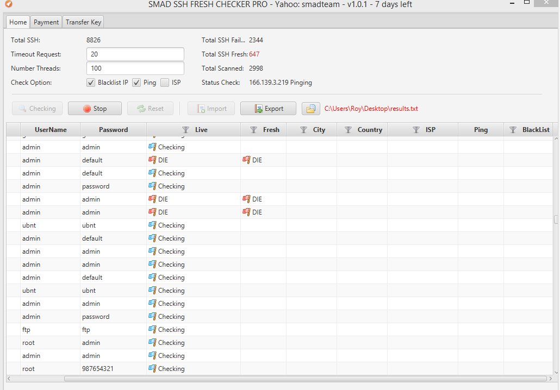Viewport: 560px width, 390px height.
Task: Switch to the Home tab
Action: pyautogui.click(x=18, y=22)
